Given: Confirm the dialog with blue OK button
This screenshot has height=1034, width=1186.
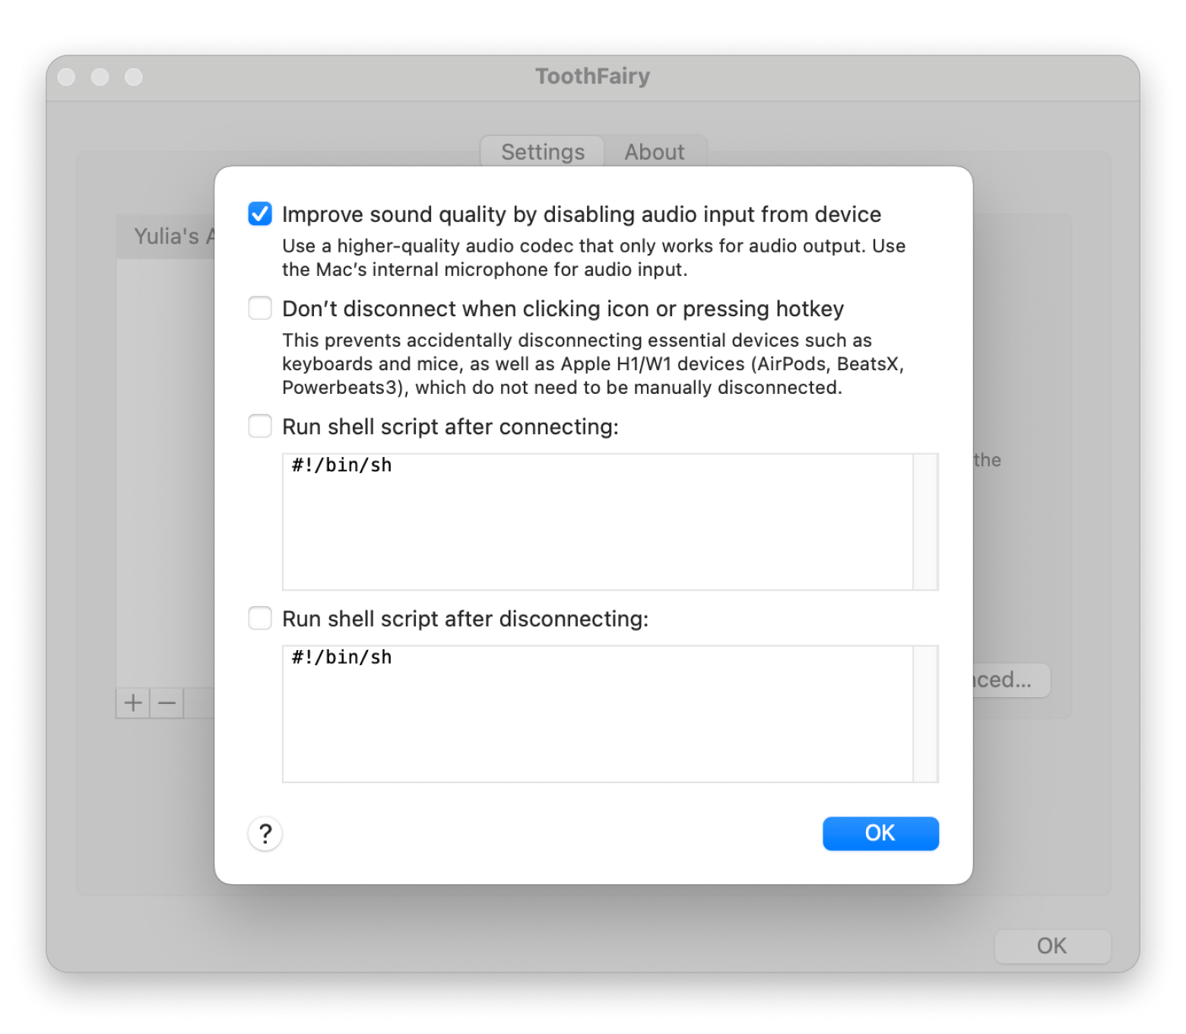Looking at the screenshot, I should [x=880, y=833].
